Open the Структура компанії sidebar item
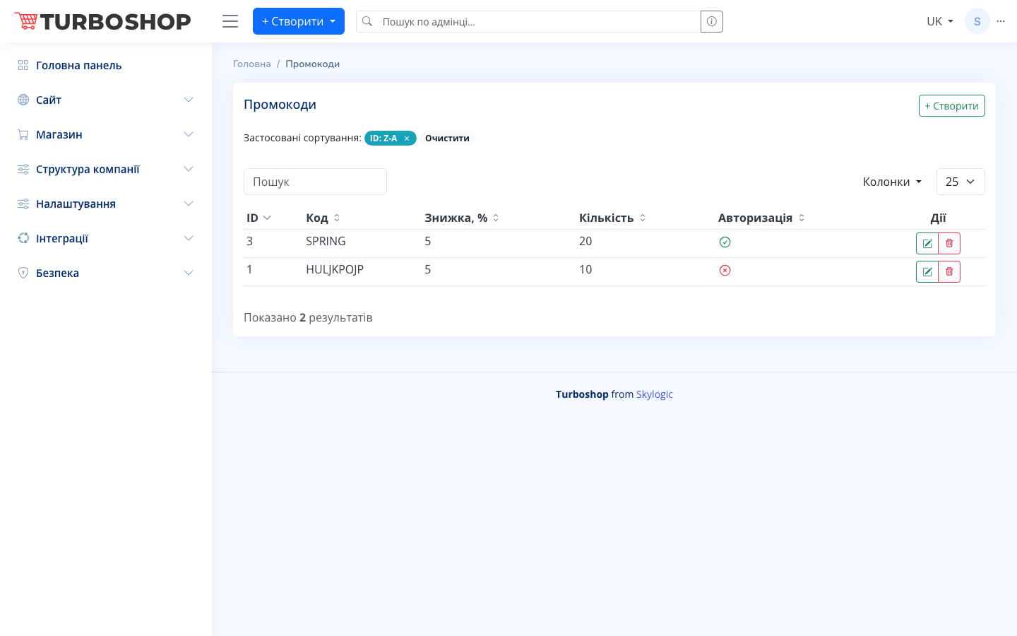The width and height of the screenshot is (1017, 636). [106, 169]
